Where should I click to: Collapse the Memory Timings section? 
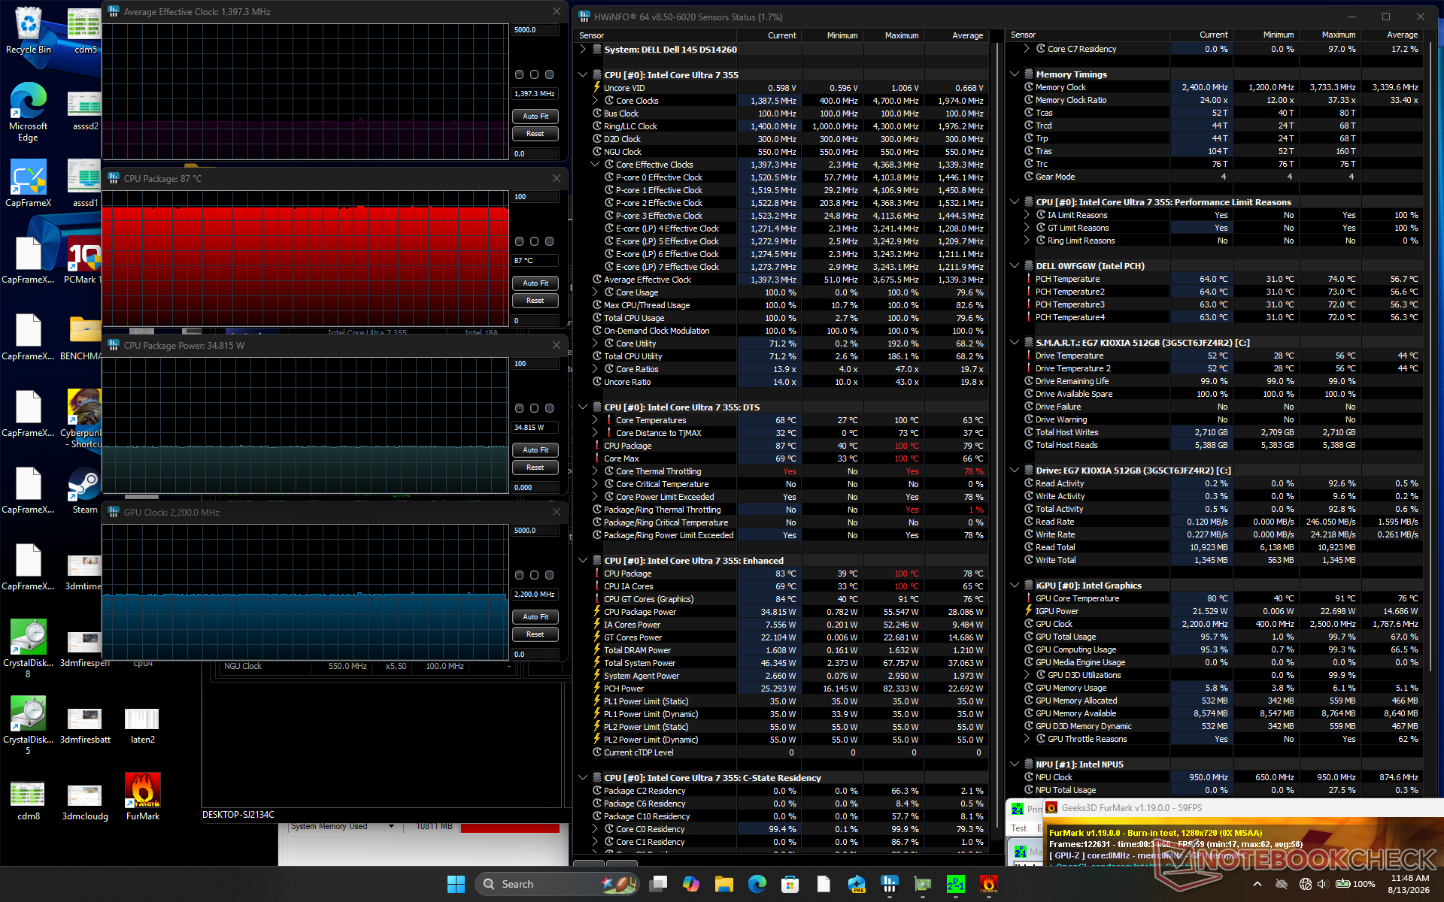click(x=1015, y=74)
